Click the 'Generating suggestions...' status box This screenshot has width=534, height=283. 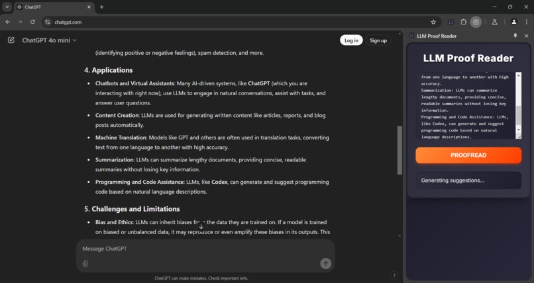tap(468, 181)
